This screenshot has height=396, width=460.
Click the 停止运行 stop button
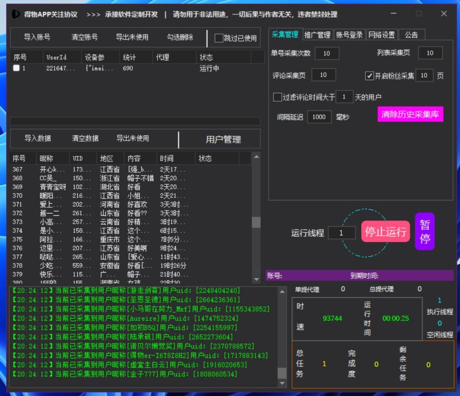[385, 231]
